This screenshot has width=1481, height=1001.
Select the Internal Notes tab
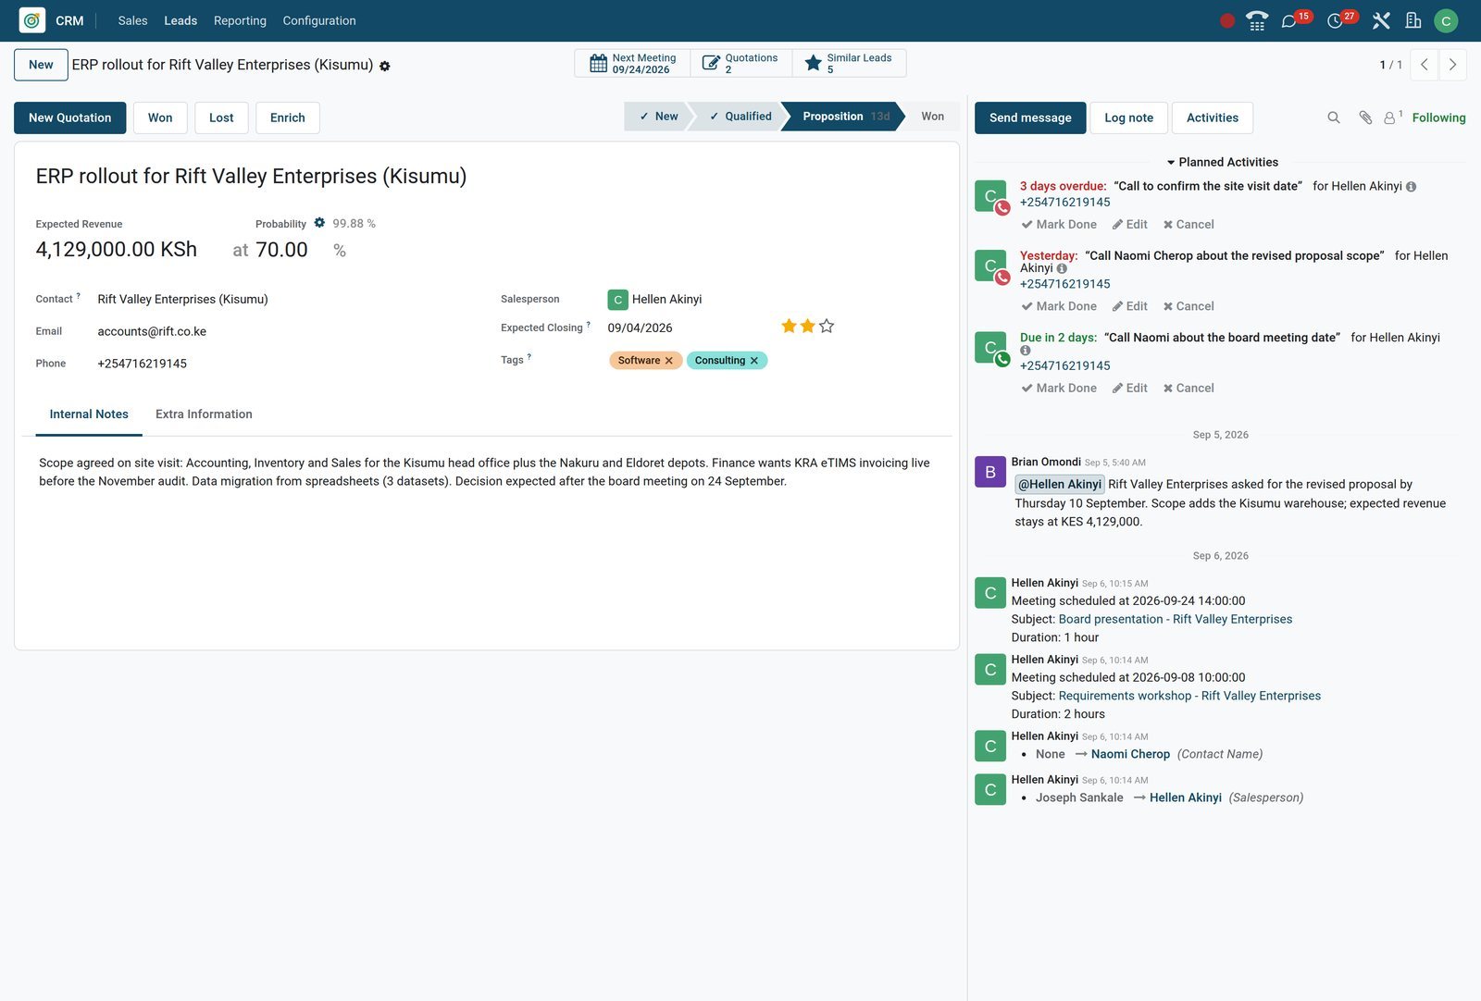coord(89,414)
